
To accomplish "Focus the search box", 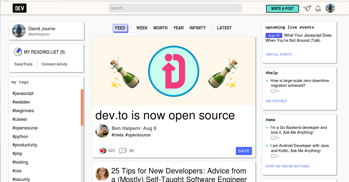I will (x=175, y=8).
